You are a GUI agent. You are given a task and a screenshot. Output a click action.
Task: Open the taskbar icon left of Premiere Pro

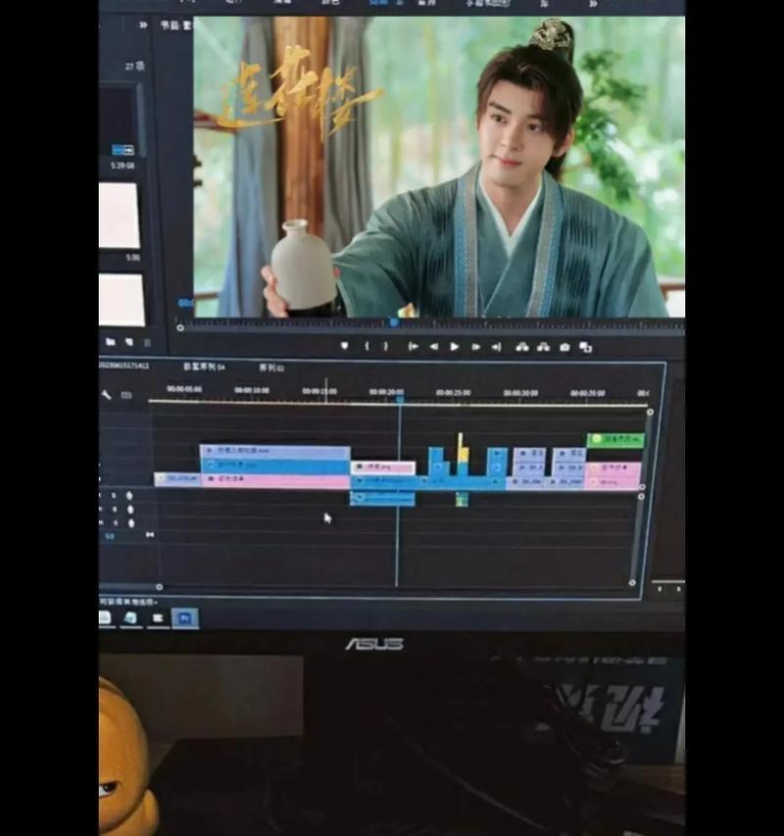click(x=157, y=618)
